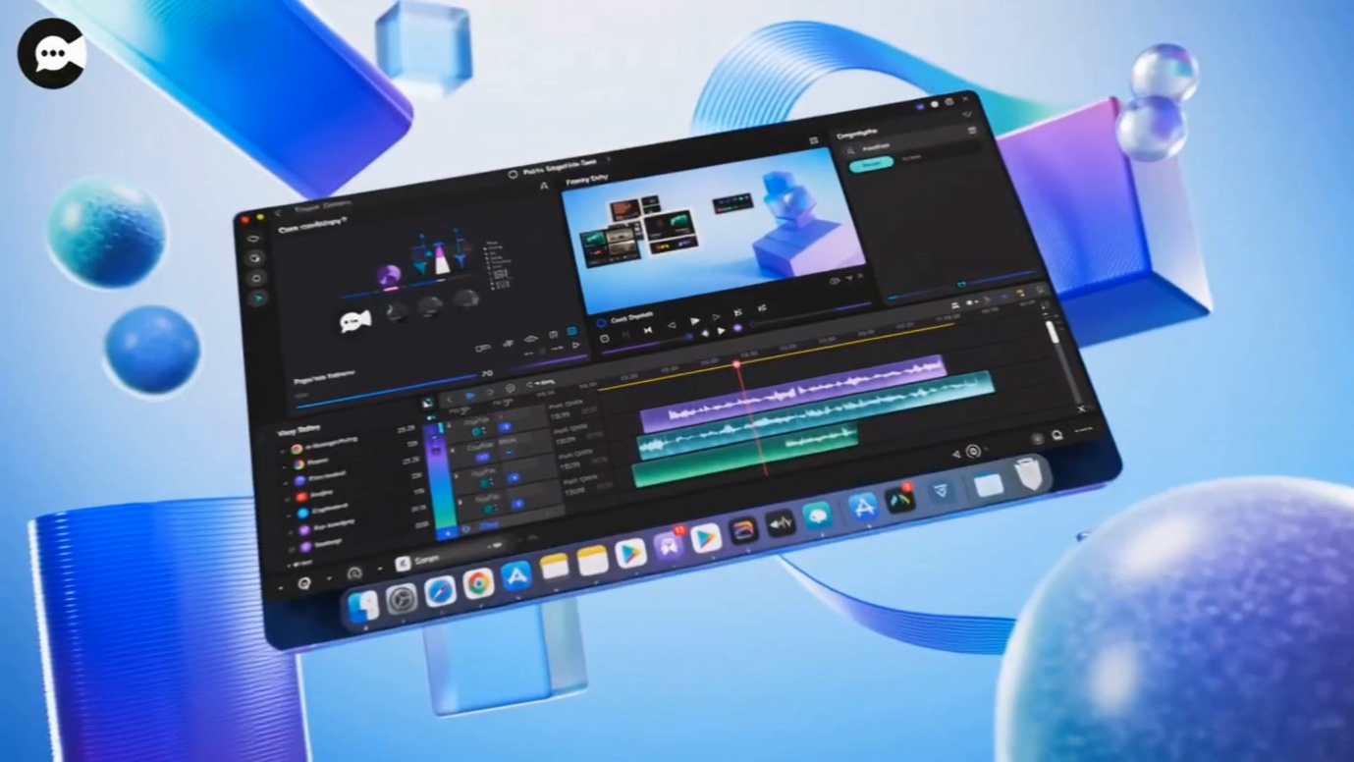Image resolution: width=1354 pixels, height=762 pixels.
Task: Toggle the blue switch on the last timeline track
Action: 515,504
